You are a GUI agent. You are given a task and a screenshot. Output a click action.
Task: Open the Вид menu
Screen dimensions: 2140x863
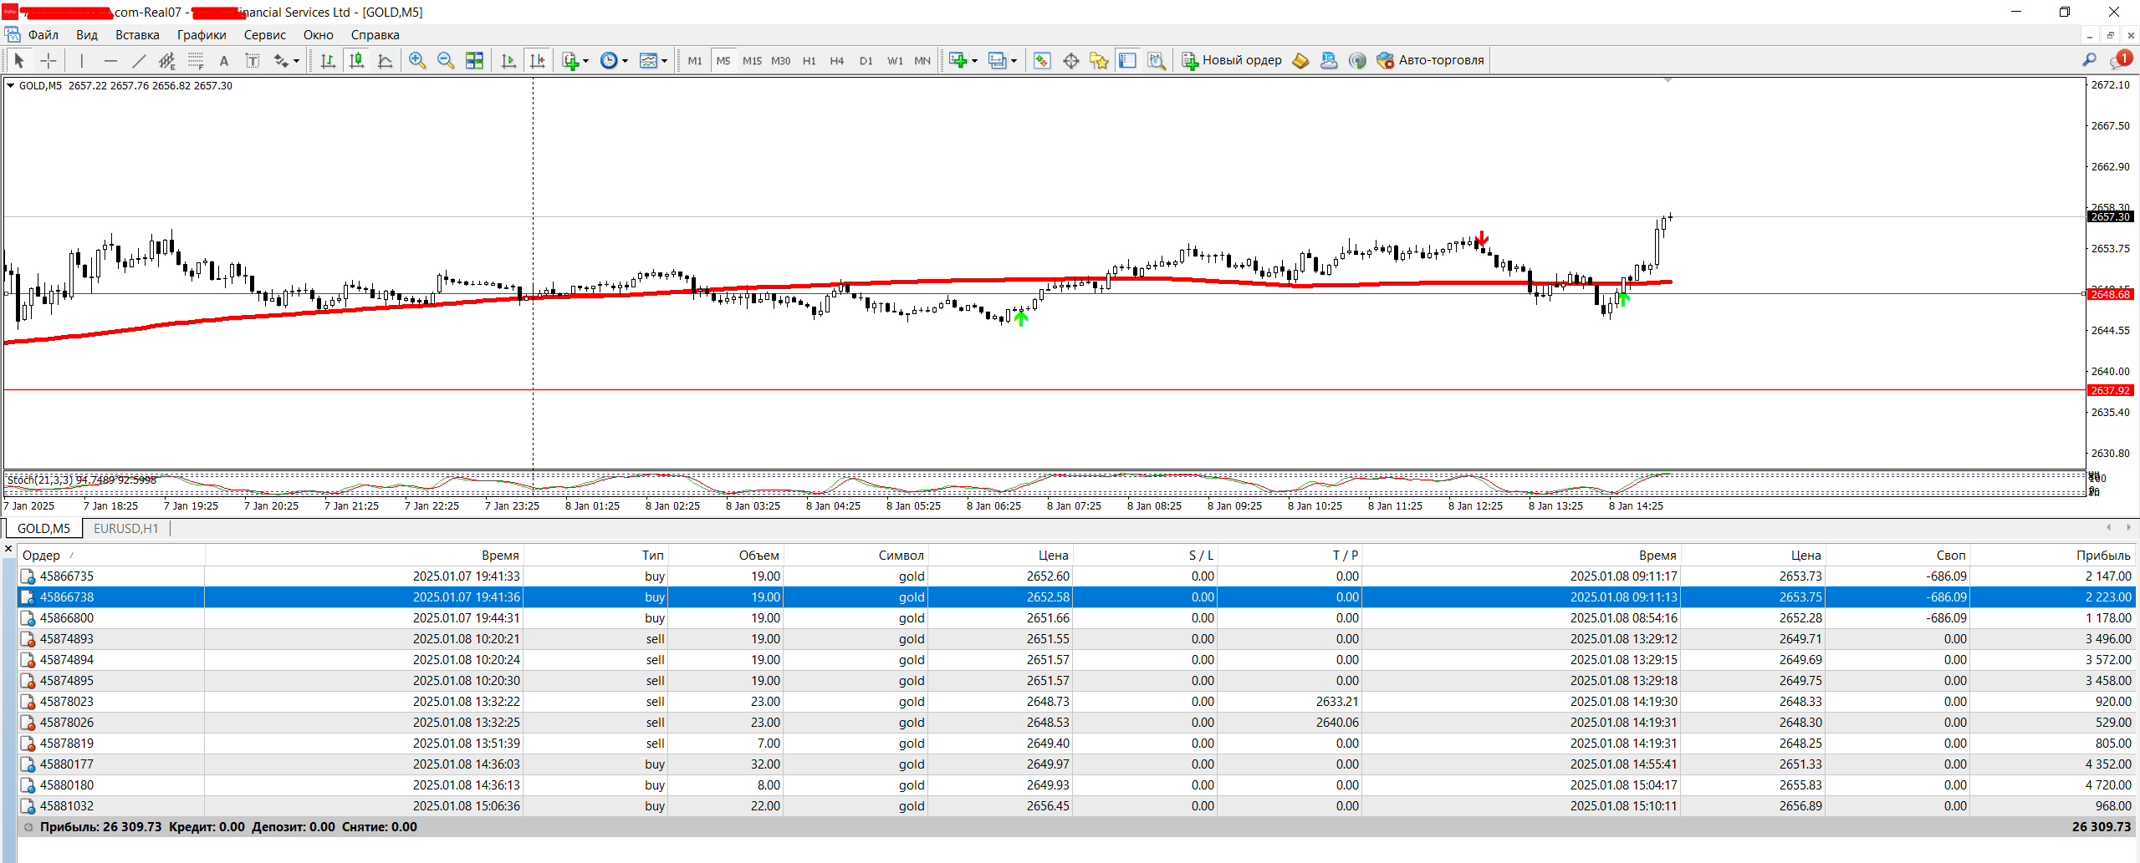[x=87, y=35]
